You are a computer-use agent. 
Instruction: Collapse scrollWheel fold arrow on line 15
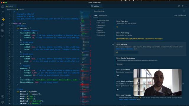click(x=12, y=45)
